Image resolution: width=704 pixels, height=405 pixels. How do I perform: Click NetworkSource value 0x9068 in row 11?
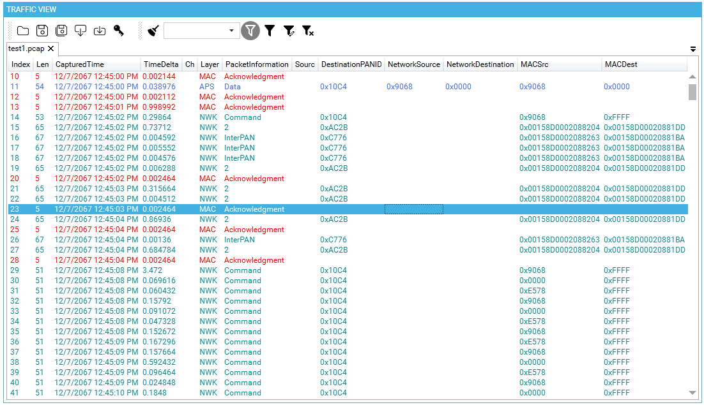coord(399,87)
